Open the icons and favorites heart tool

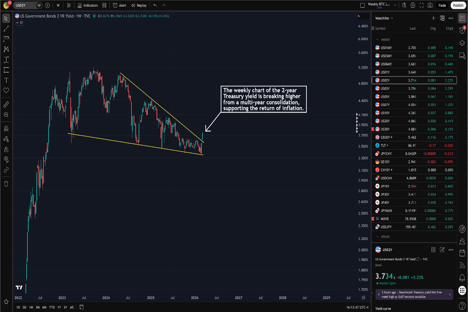click(6, 90)
